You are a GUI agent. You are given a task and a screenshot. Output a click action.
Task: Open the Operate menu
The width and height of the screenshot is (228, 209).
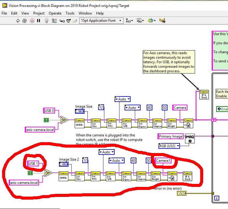[55, 13]
